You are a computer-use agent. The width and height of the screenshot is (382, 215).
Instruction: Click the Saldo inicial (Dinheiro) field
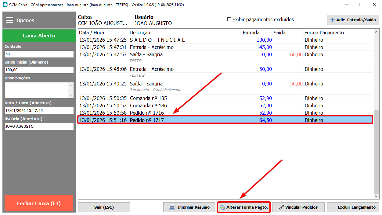tap(39, 70)
